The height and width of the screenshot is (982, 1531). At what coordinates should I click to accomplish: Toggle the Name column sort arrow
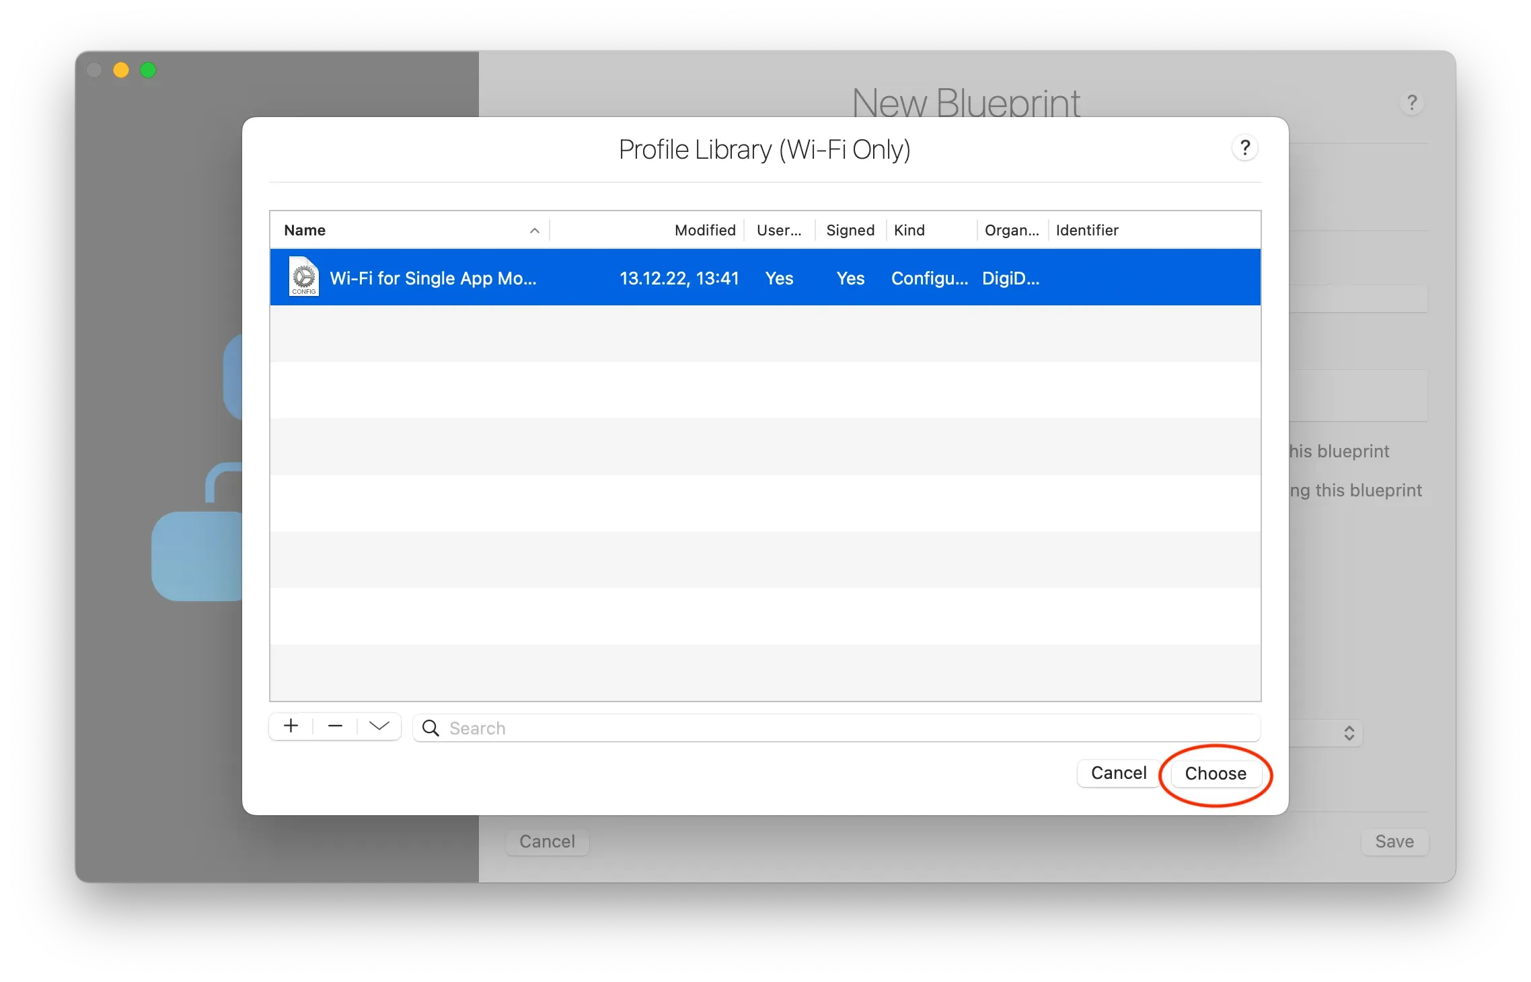coord(535,231)
